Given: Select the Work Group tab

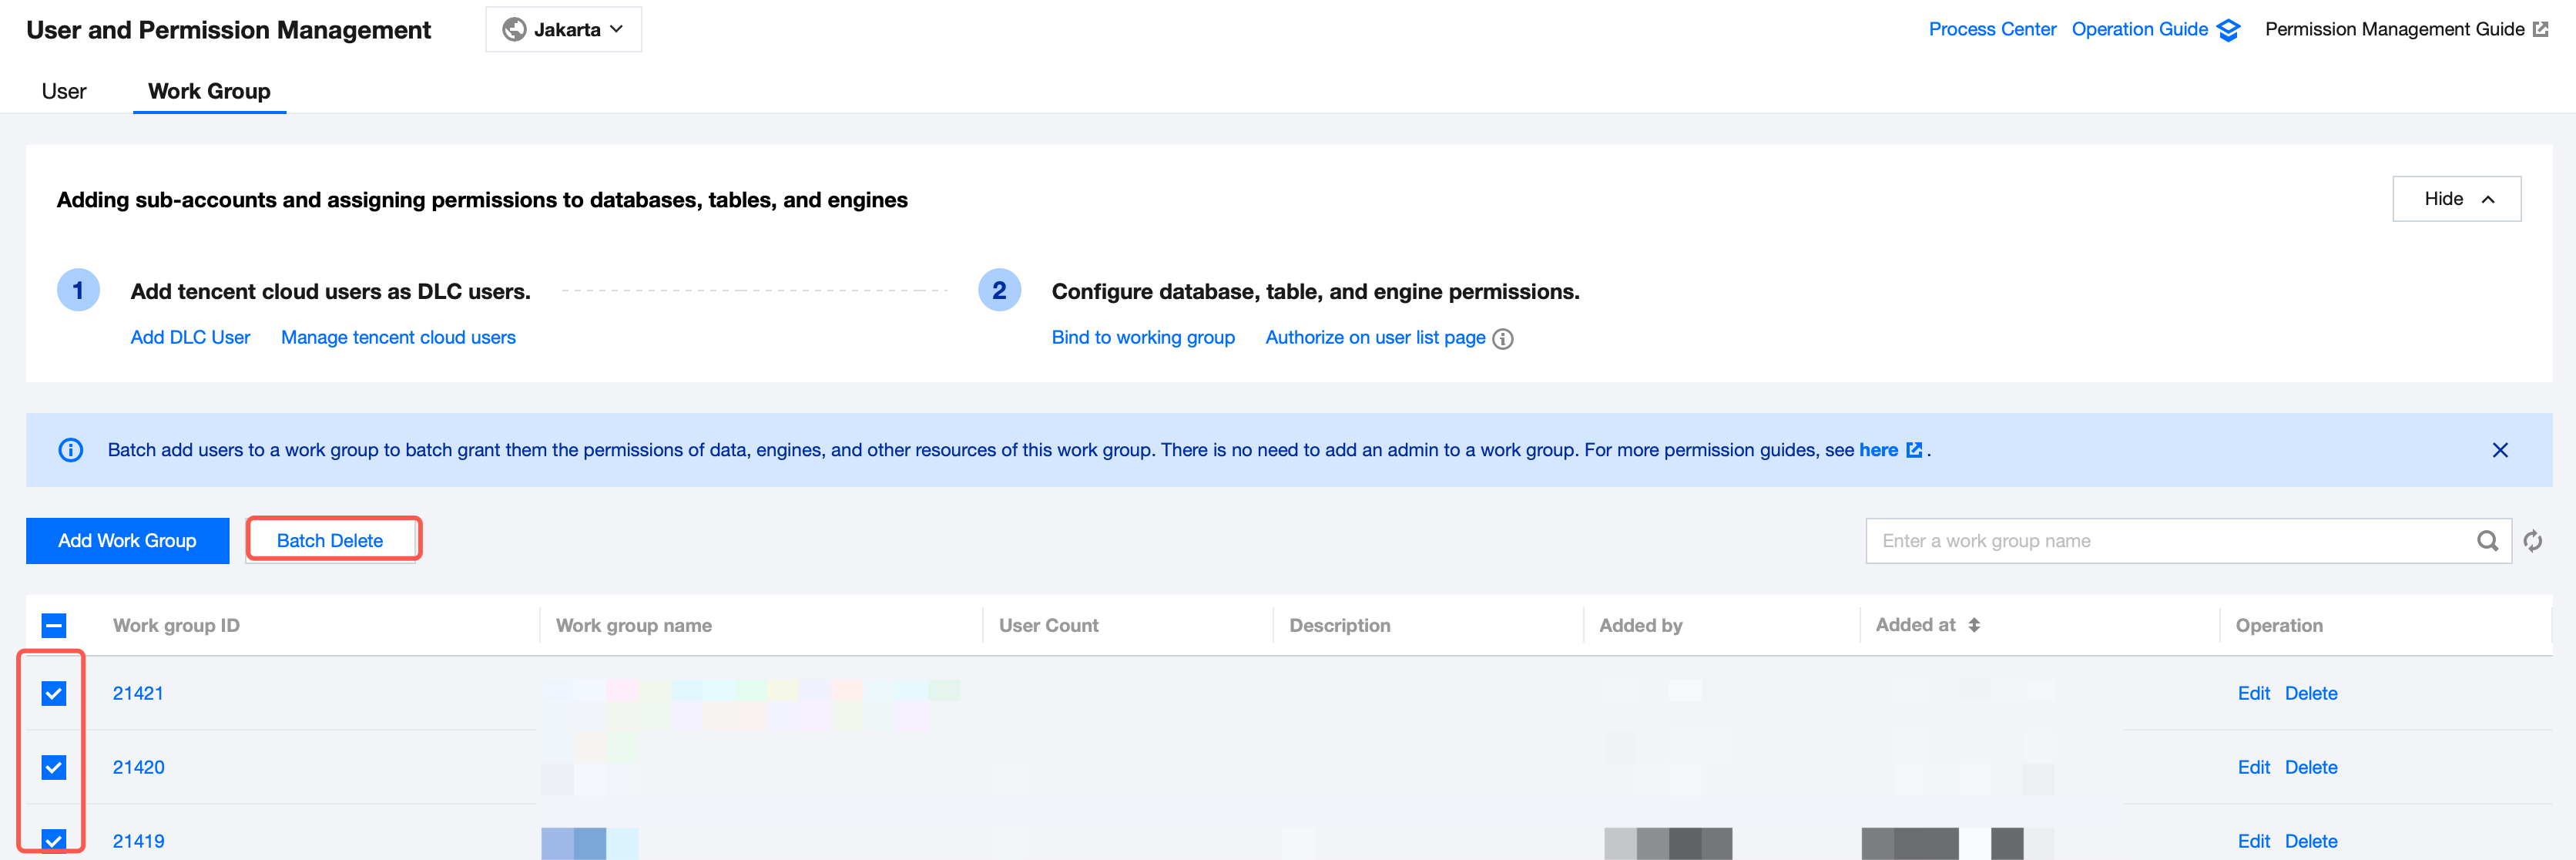Looking at the screenshot, I should point(209,91).
